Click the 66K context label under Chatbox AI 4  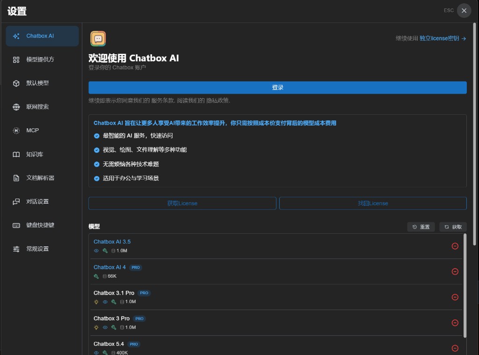pyautogui.click(x=112, y=276)
